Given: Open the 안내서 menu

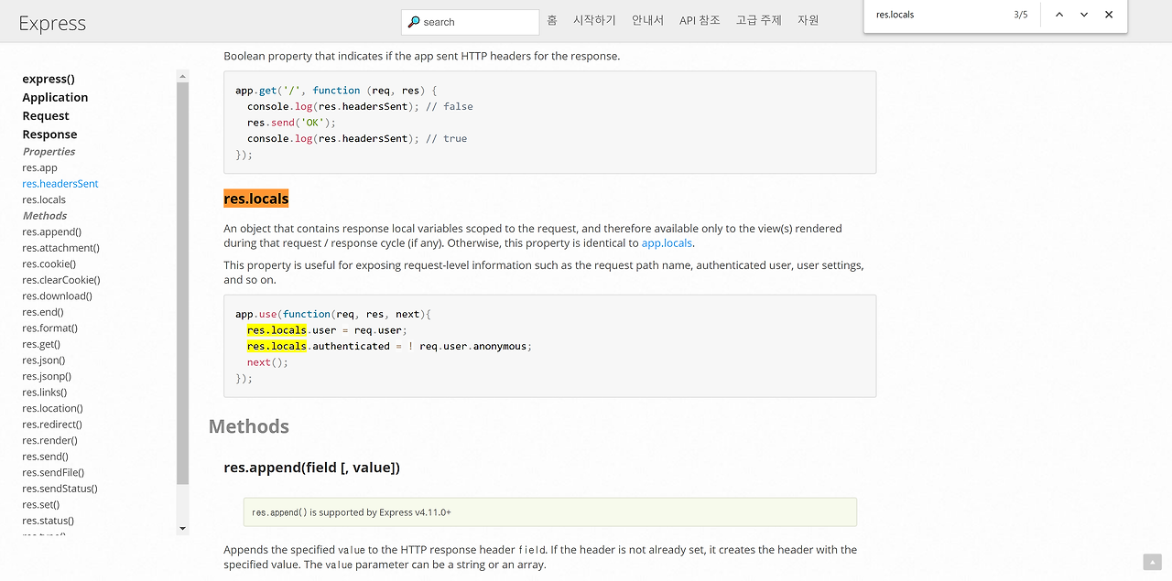Looking at the screenshot, I should (x=647, y=20).
